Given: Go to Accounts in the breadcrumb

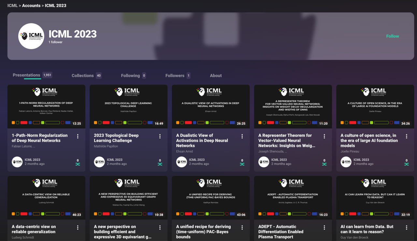Looking at the screenshot, I should coord(31,6).
